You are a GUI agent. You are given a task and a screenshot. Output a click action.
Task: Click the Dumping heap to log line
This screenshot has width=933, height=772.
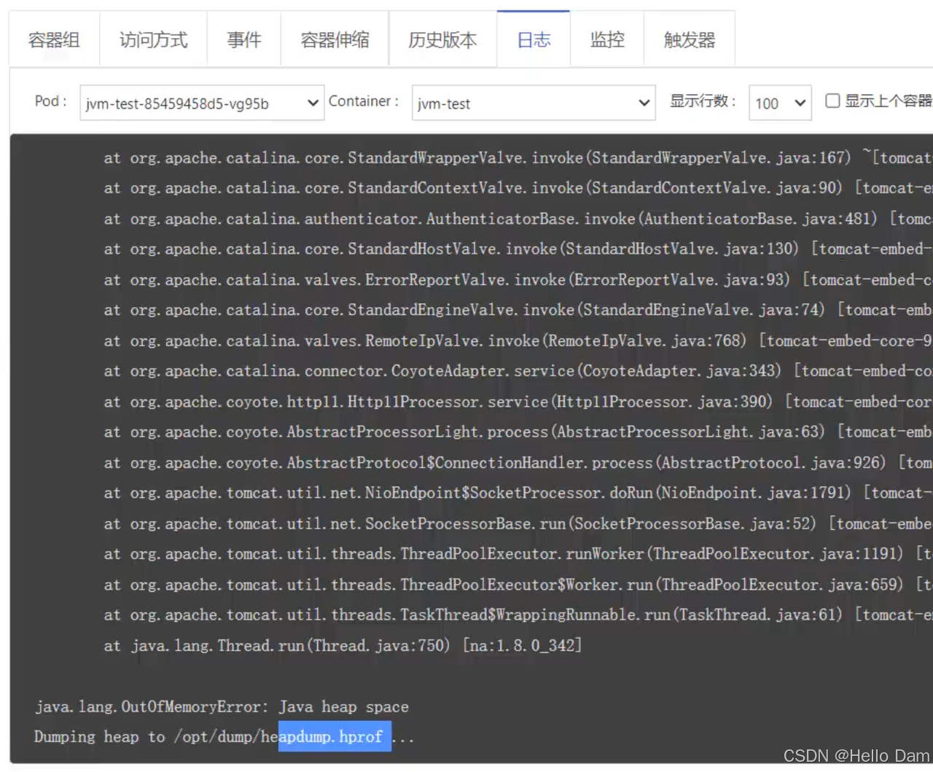225,736
